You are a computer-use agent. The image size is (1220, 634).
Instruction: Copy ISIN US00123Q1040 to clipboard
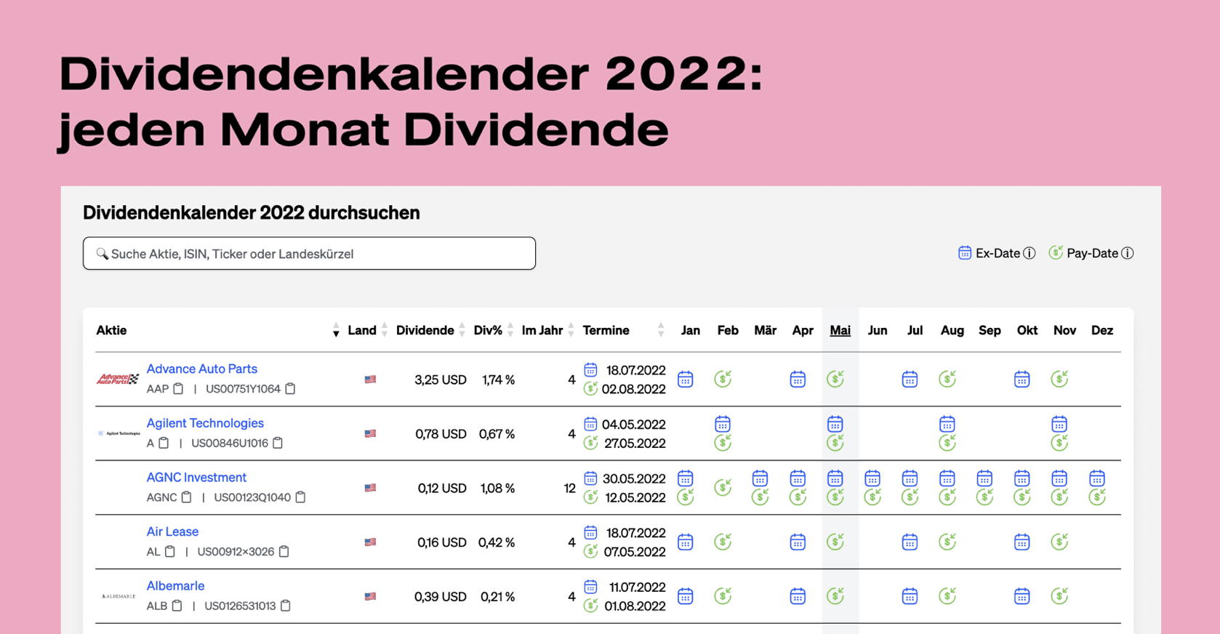click(300, 497)
